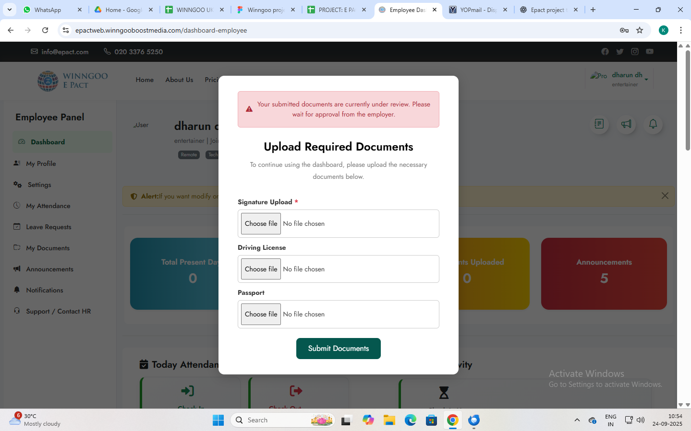Click the document list icon near the bell
This screenshot has height=431, width=691.
[x=599, y=124]
